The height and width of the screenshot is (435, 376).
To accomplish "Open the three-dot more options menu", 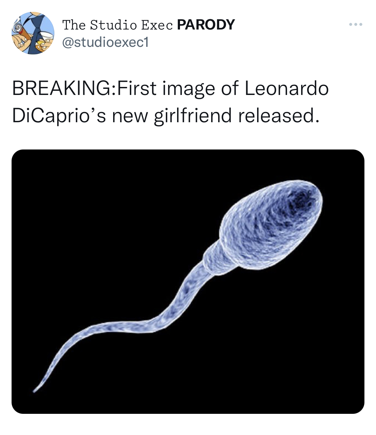I will [x=356, y=25].
